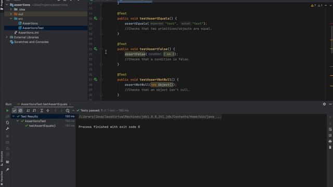Collapse all test result nodes
The height and width of the screenshot is (187, 333).
pos(48,111)
